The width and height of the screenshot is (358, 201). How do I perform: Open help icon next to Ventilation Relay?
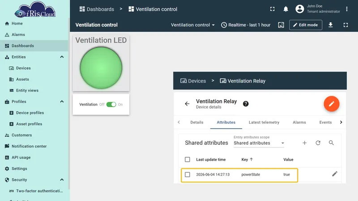click(x=246, y=104)
